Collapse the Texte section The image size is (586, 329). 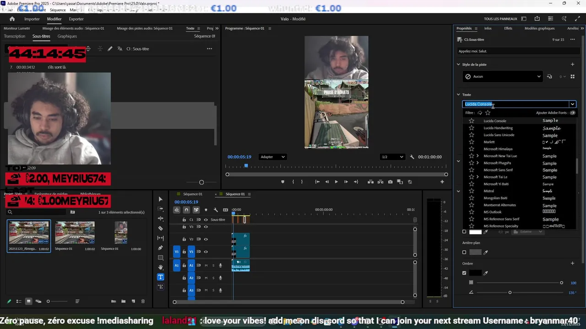click(x=458, y=95)
